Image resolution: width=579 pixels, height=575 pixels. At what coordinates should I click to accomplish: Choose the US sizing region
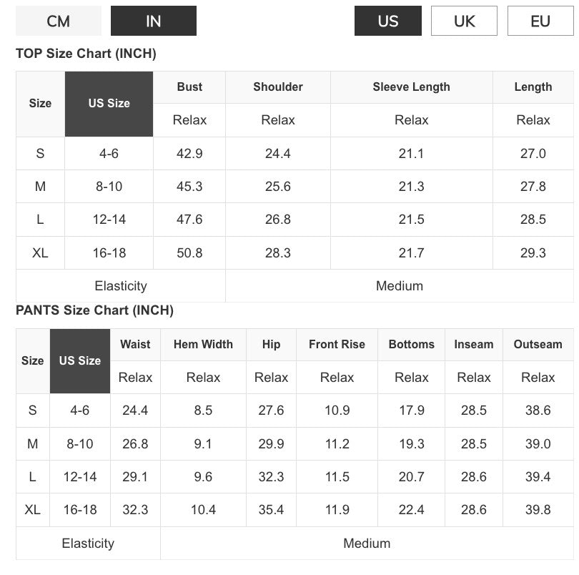pyautogui.click(x=388, y=21)
